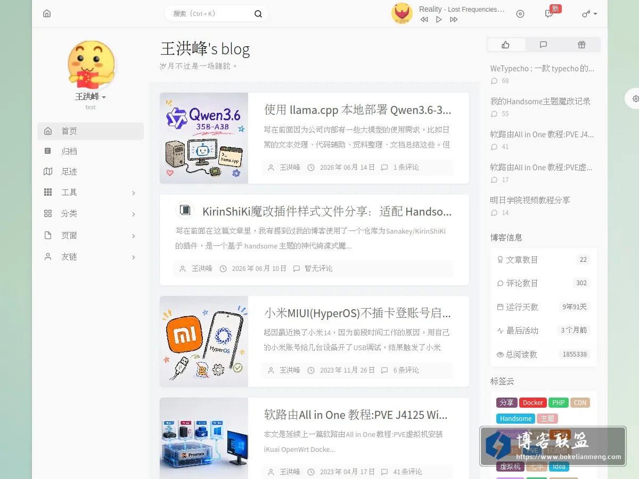639x479 pixels.
Task: Open the 分类 sidebar menu
Action: (x=91, y=213)
